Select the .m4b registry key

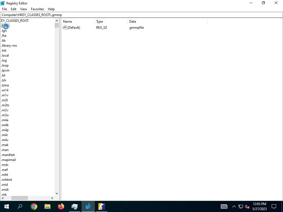point(5,125)
